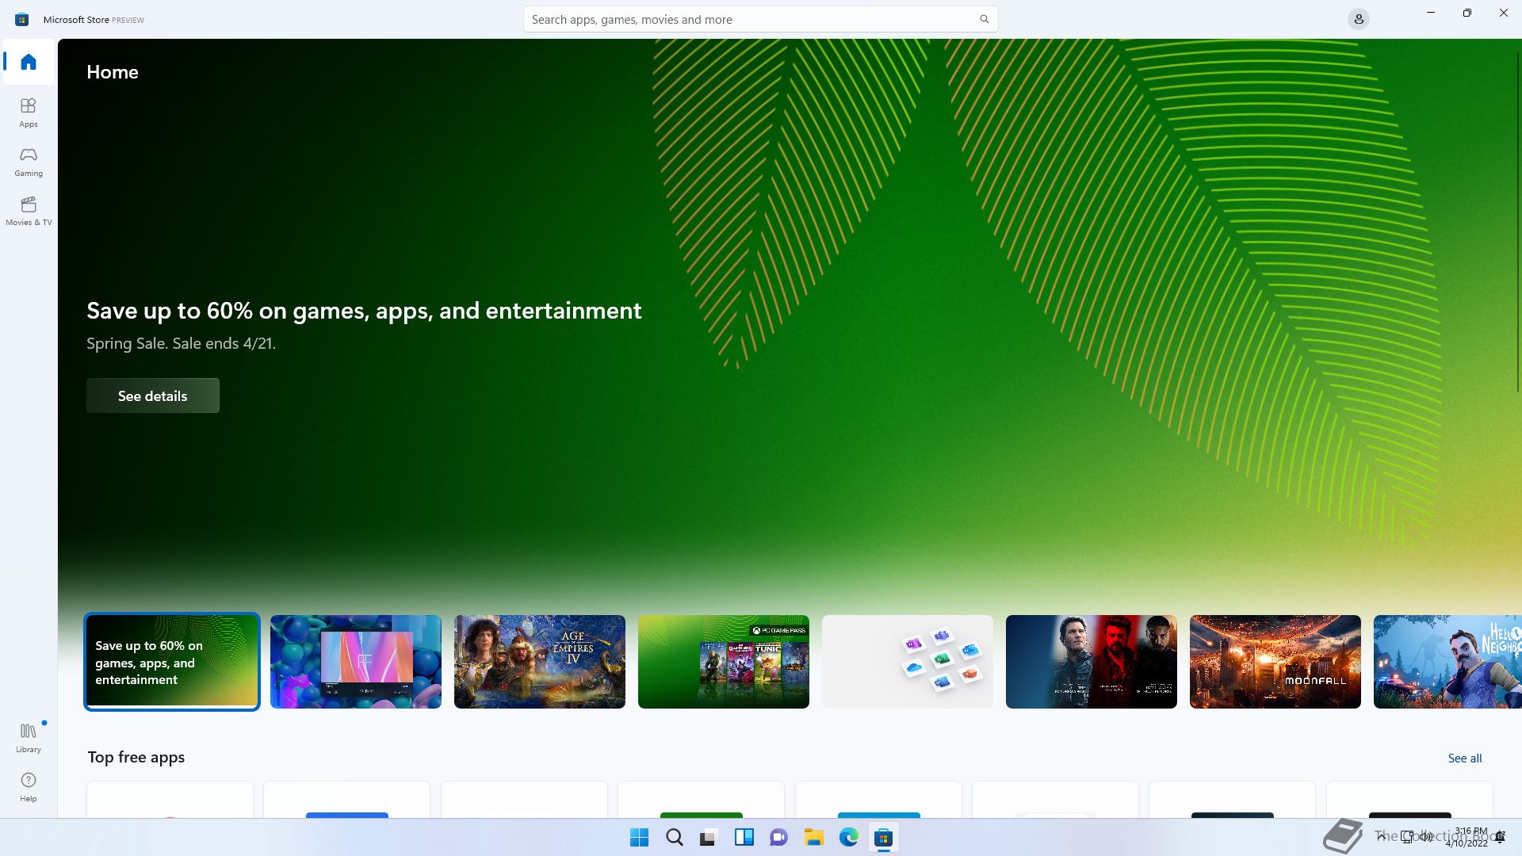
Task: Select the Age of Empires IV thumbnail
Action: (540, 661)
